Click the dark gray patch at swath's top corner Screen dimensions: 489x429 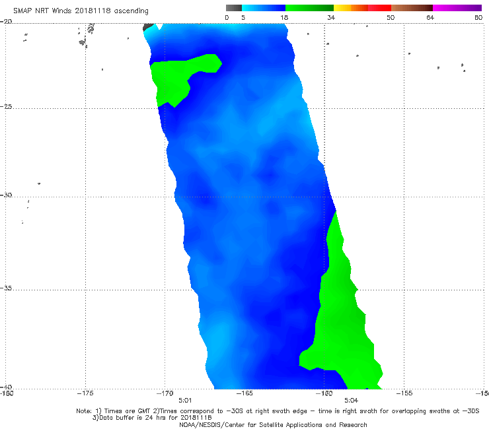148,27
